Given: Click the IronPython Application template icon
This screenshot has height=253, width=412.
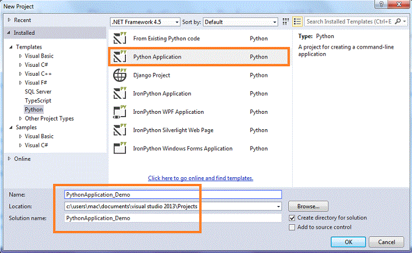Looking at the screenshot, I should coord(120,93).
